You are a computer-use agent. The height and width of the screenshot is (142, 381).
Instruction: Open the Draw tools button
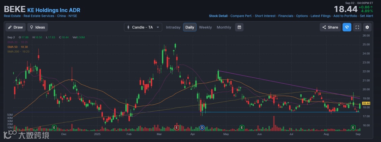[16, 27]
